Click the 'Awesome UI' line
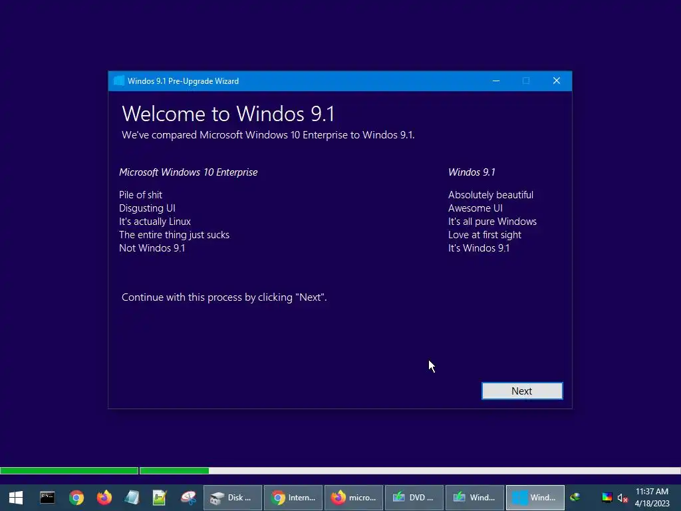The width and height of the screenshot is (681, 511). pyautogui.click(x=475, y=208)
